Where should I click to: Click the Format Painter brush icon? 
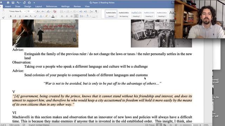click(4, 17)
